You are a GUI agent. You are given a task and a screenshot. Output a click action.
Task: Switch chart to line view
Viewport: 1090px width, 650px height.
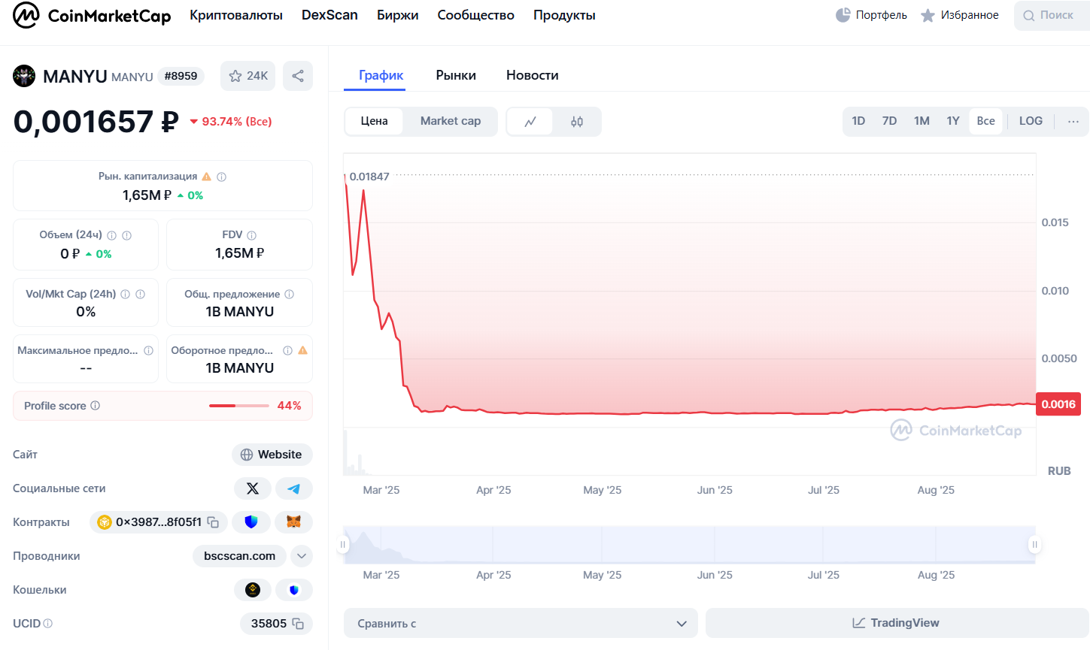pyautogui.click(x=530, y=122)
